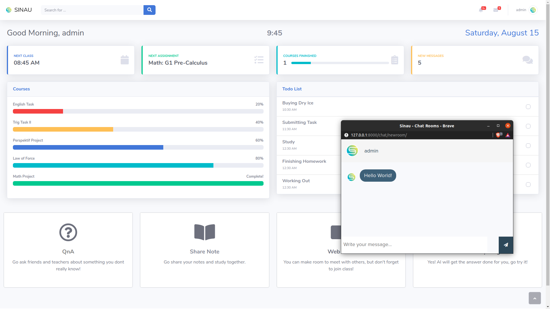Click the Share Note book icon
Screen dimensions: 550x309
205,232
